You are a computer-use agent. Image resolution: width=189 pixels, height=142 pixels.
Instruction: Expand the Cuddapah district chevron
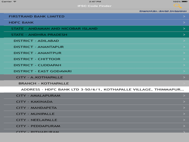184,65
